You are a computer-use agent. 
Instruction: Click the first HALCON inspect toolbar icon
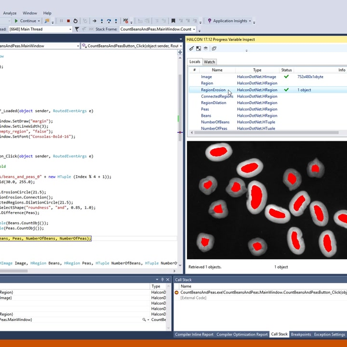pyautogui.click(x=191, y=49)
